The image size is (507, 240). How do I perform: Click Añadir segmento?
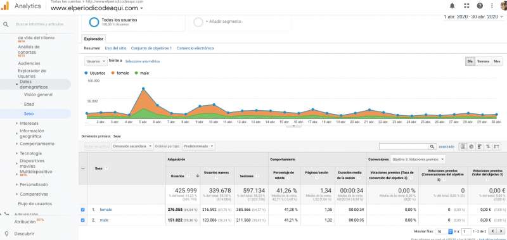point(224,22)
